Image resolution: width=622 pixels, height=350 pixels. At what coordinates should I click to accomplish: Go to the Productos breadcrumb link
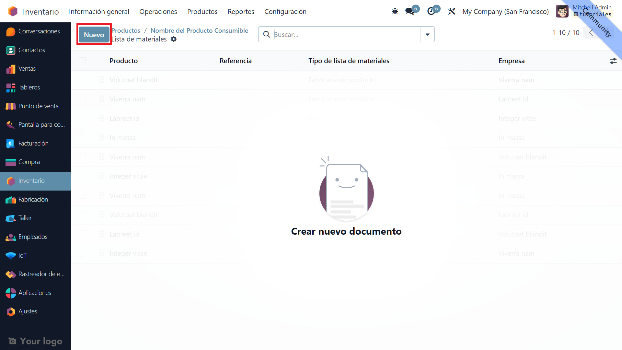tap(126, 30)
